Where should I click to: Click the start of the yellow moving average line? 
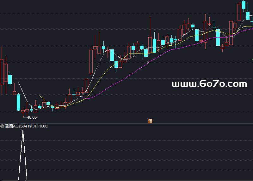40,96
